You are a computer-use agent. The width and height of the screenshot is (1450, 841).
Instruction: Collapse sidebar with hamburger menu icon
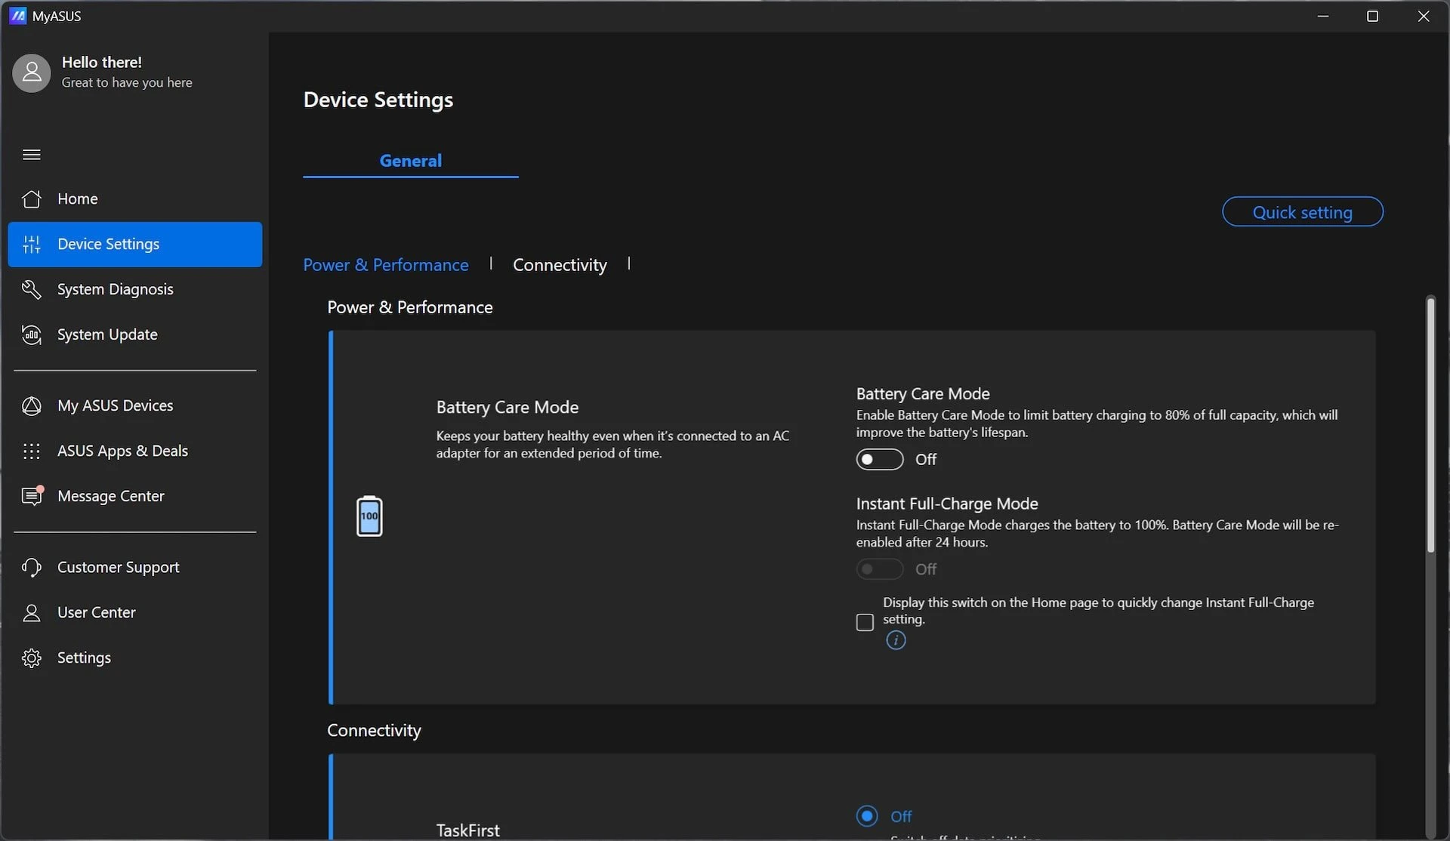point(31,155)
